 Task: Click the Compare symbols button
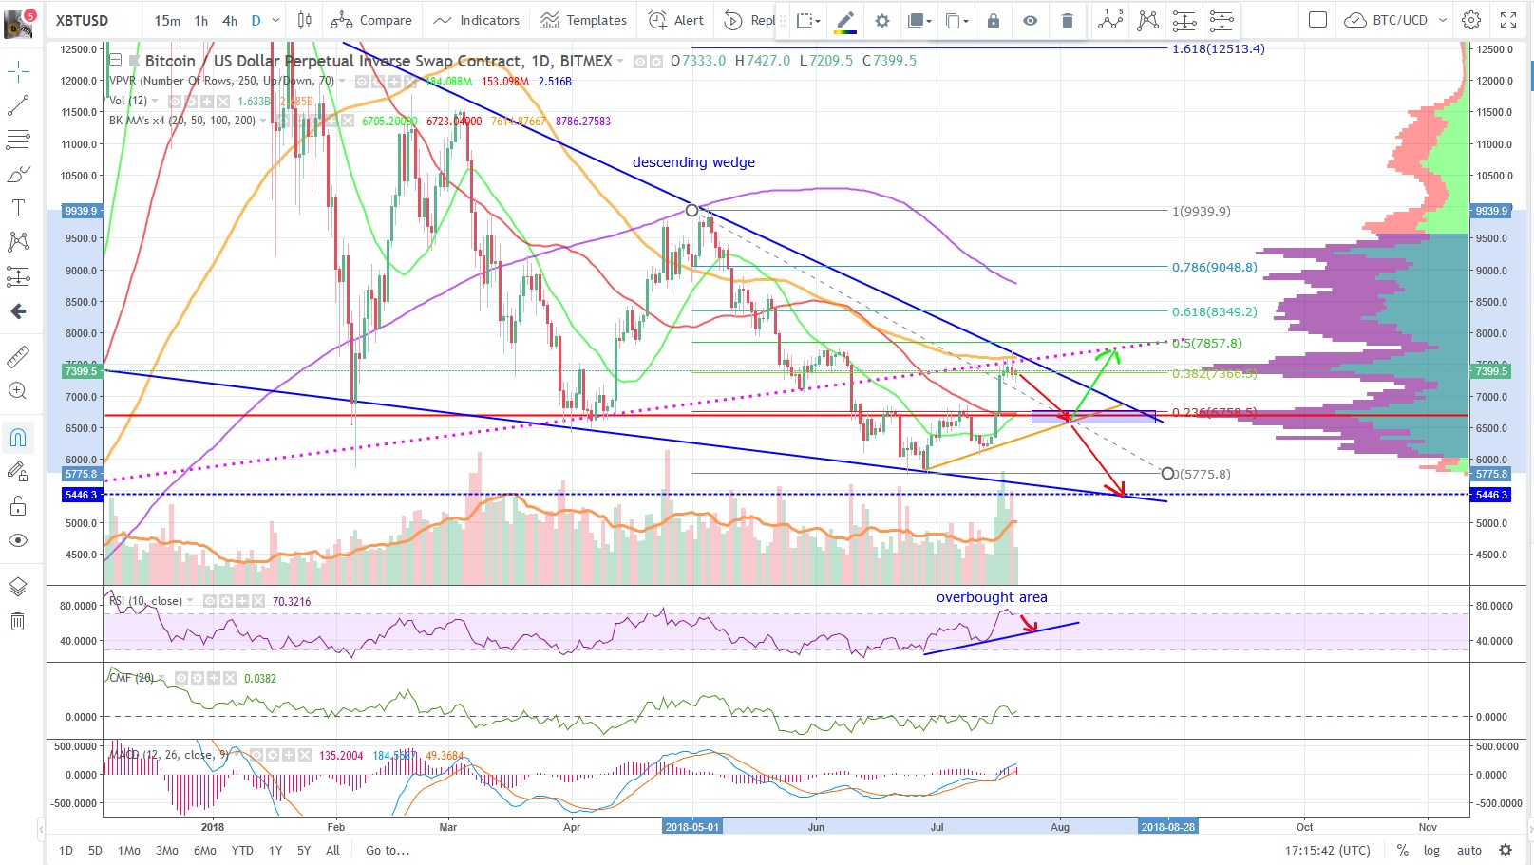(371, 20)
